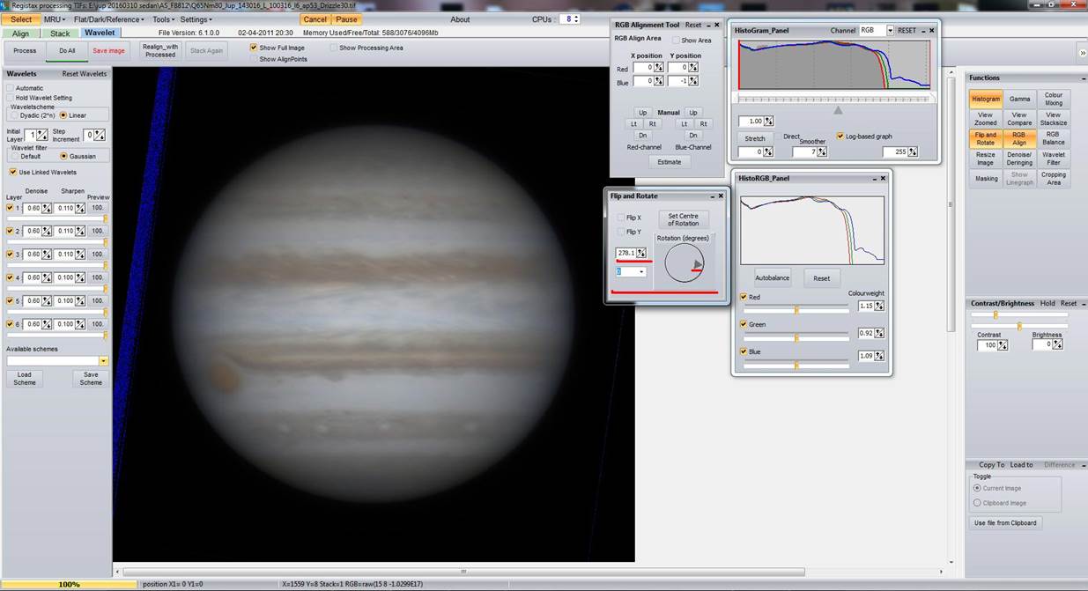Open the Flat/Dark/Reference dropdown menu
The height and width of the screenshot is (591, 1088).
109,19
